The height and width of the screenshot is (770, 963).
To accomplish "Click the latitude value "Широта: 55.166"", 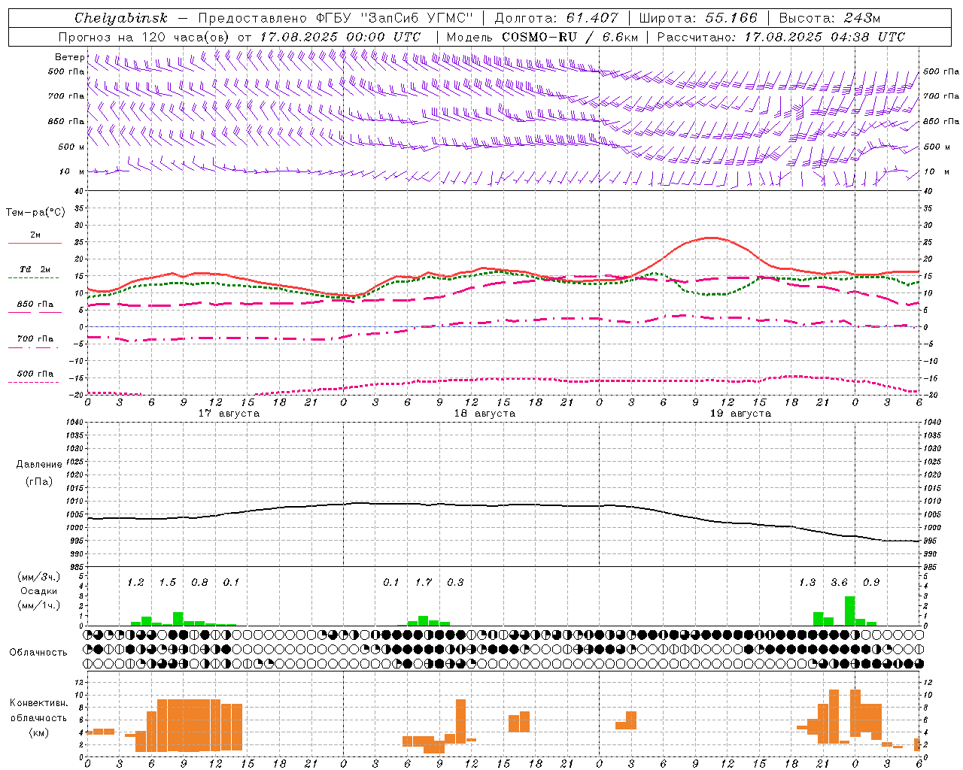I will (x=697, y=18).
